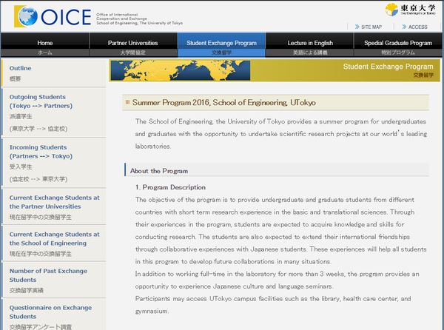Open the ACCESS link
Screen dimensions: 444x330
[x=417, y=27]
